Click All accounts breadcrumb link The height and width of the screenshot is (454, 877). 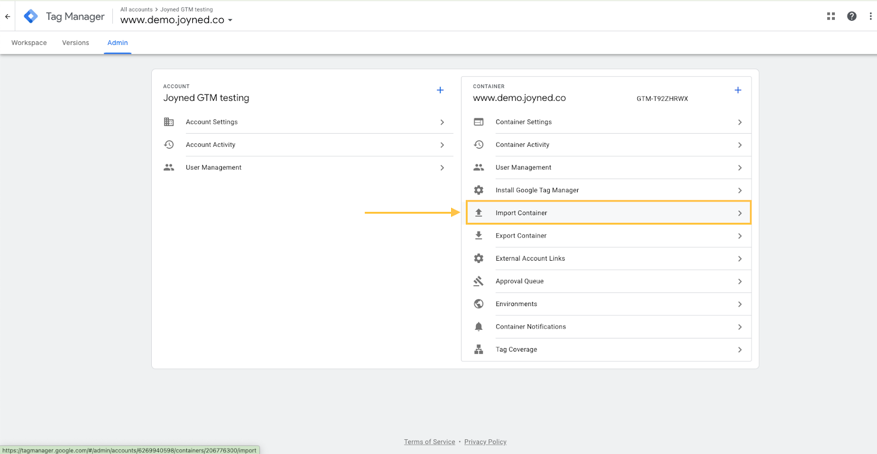tap(136, 9)
